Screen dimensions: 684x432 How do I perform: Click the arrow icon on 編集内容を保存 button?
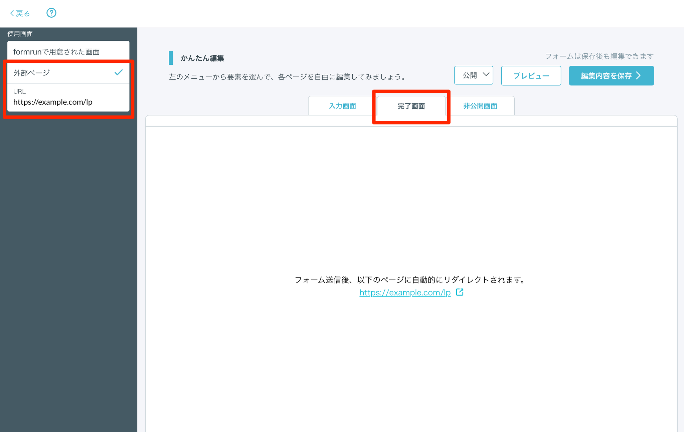[638, 76]
